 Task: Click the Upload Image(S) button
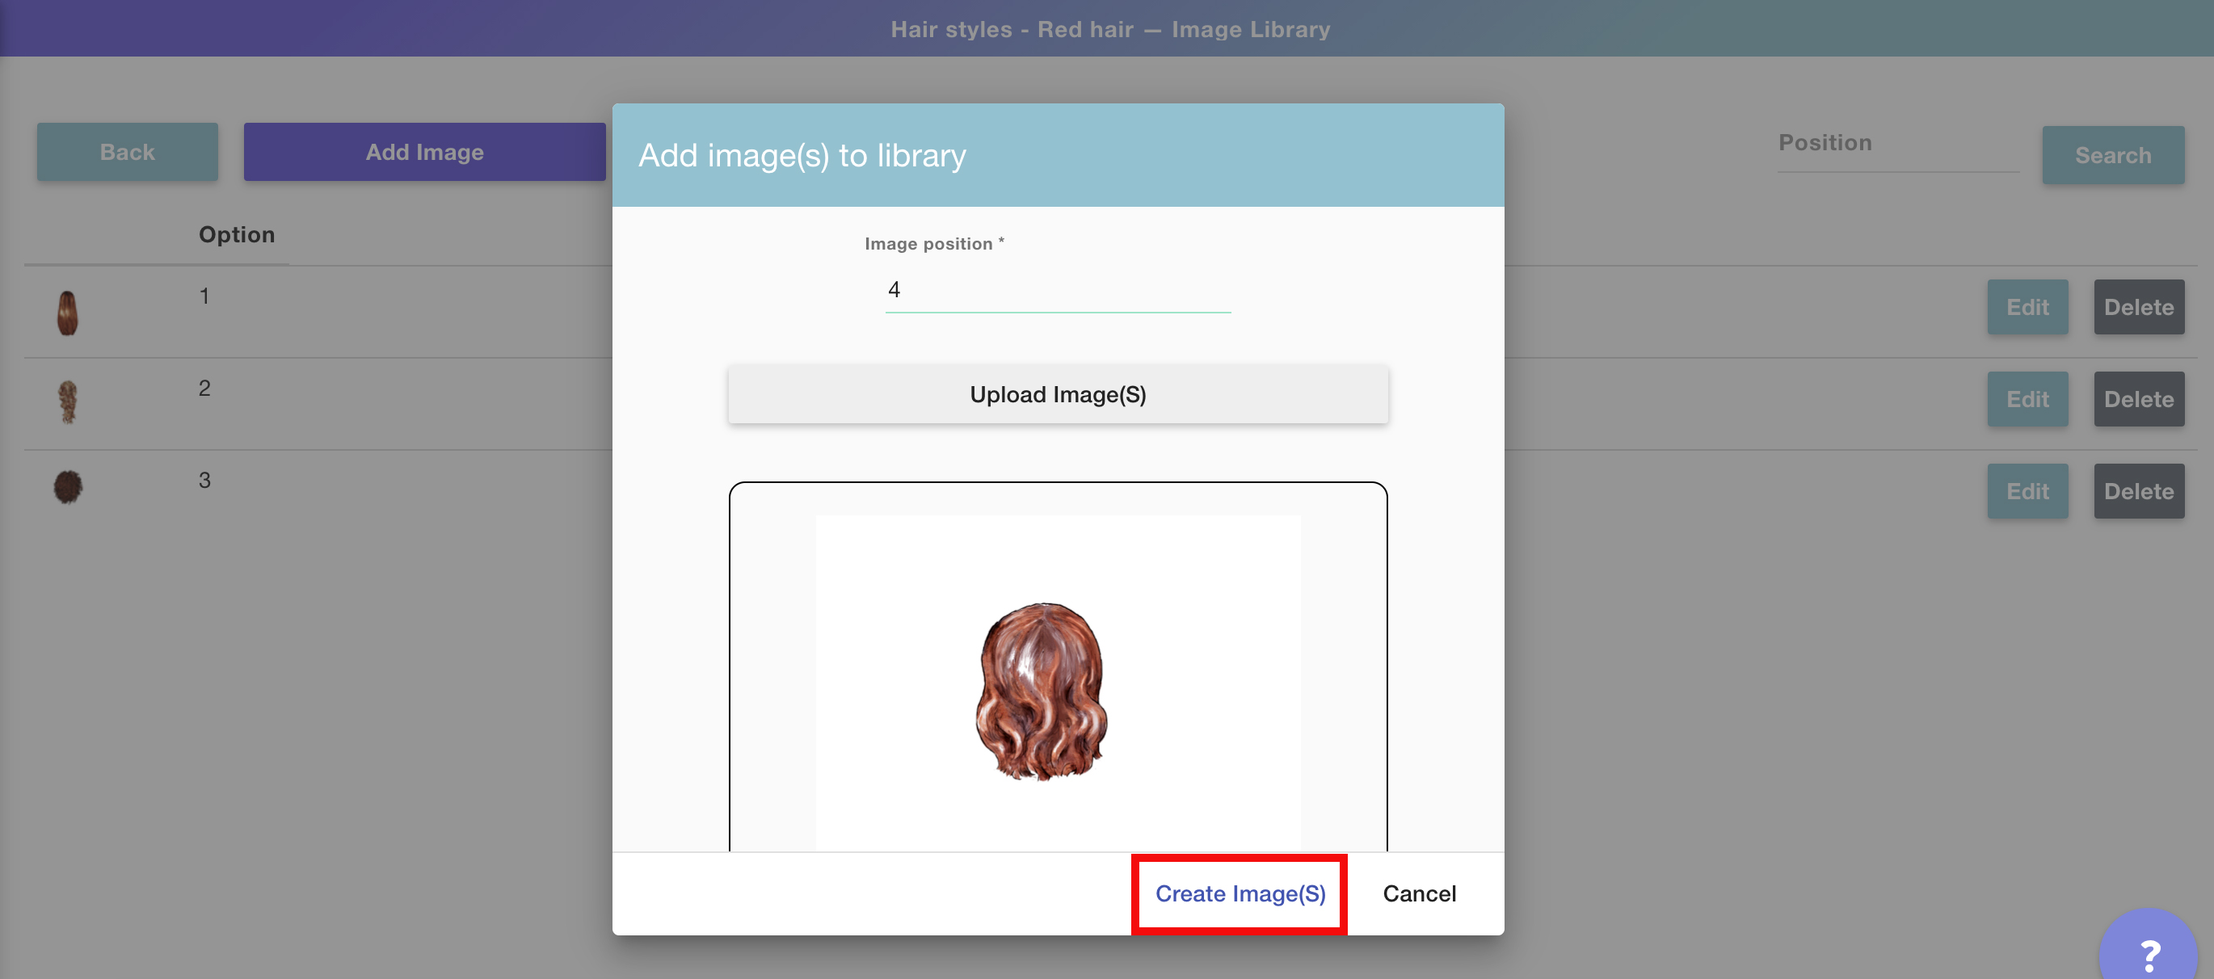click(1057, 394)
